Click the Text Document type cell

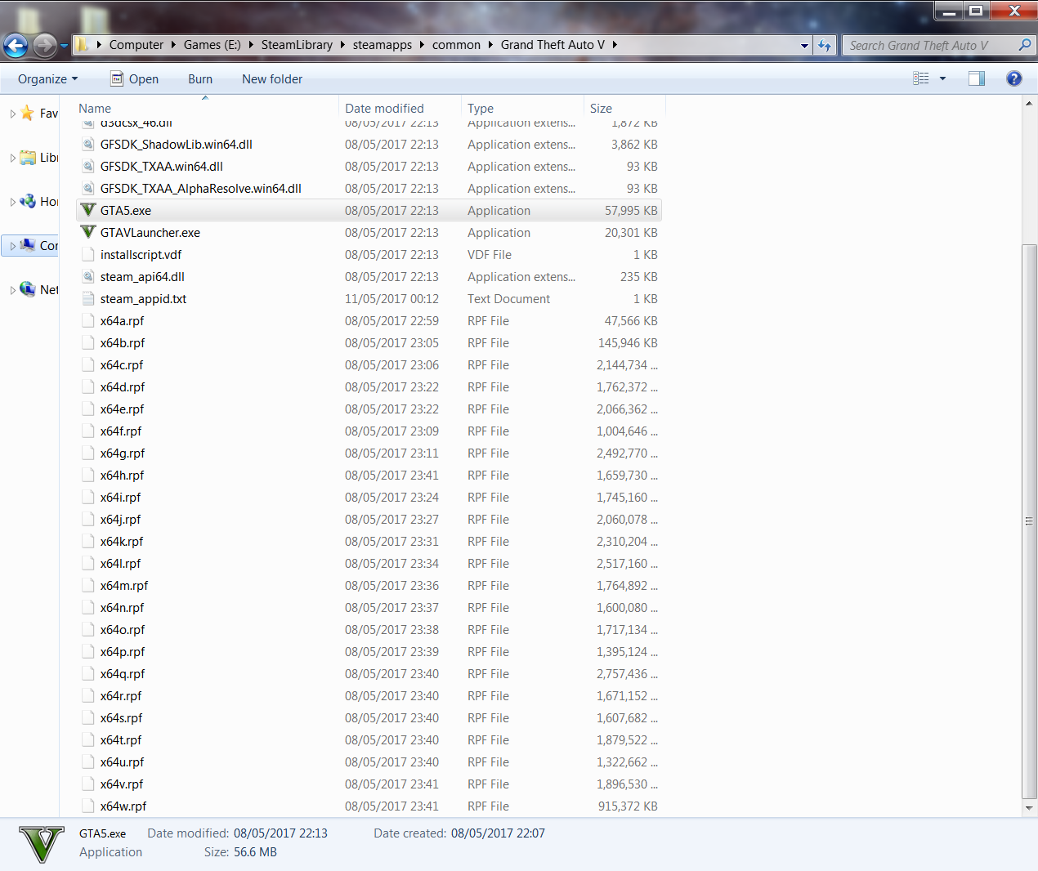(508, 298)
